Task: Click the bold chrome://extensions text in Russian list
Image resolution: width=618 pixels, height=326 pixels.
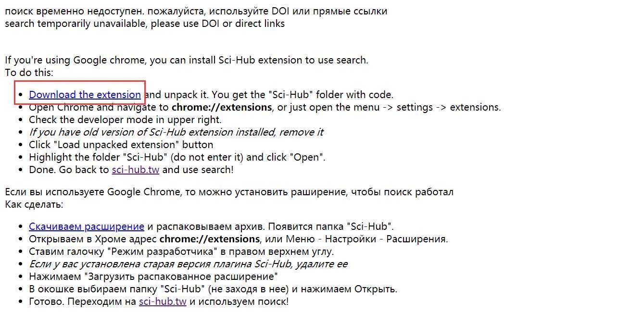Action: 210,239
